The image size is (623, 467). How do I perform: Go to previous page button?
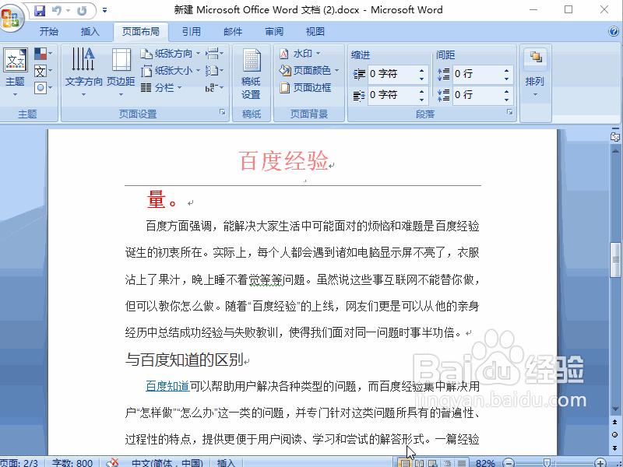pyautogui.click(x=615, y=422)
